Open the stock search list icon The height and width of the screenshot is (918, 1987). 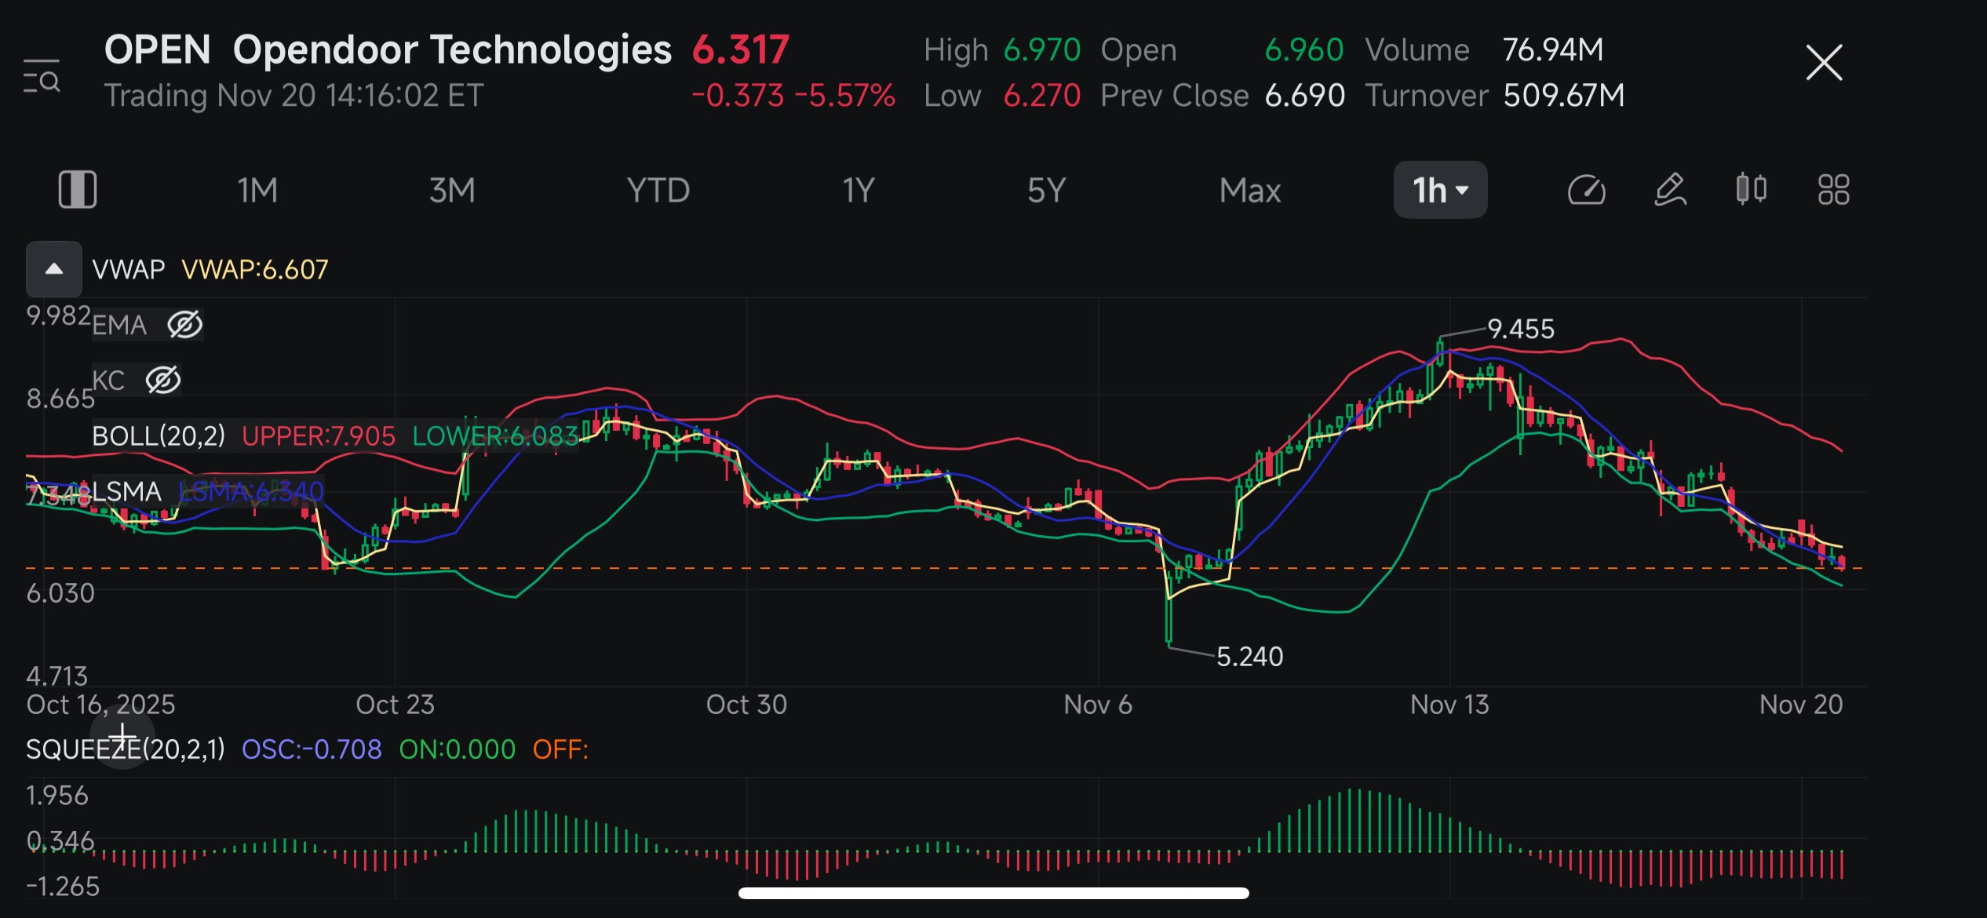click(x=42, y=76)
